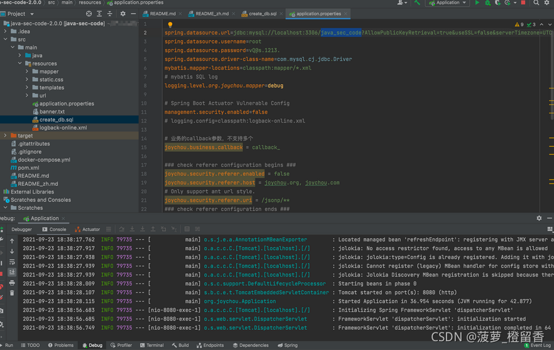The width and height of the screenshot is (554, 350).
Task: Open the Application run configuration dropdown
Action: (x=448, y=3)
